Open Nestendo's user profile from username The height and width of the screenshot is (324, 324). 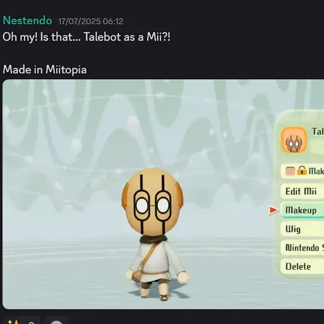coord(28,21)
